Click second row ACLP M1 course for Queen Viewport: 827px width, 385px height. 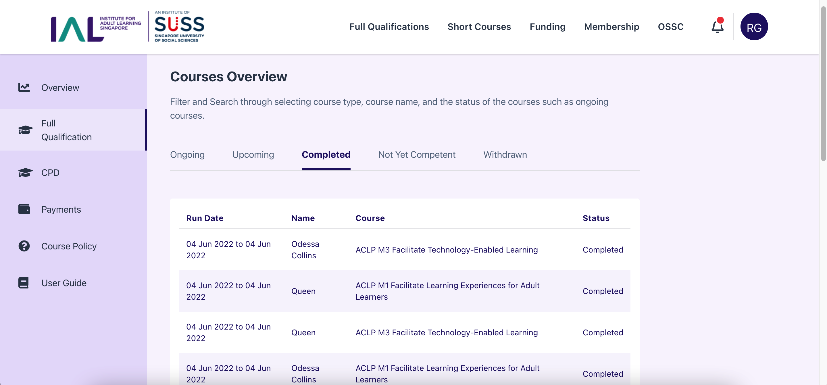click(x=447, y=291)
